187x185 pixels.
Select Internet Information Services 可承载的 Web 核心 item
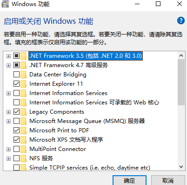pos(94,103)
